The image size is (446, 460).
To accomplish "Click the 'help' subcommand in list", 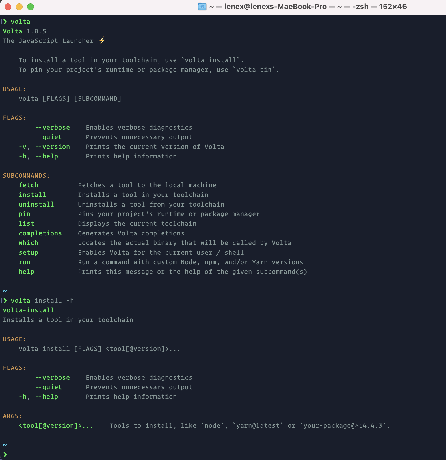I will 26,272.
